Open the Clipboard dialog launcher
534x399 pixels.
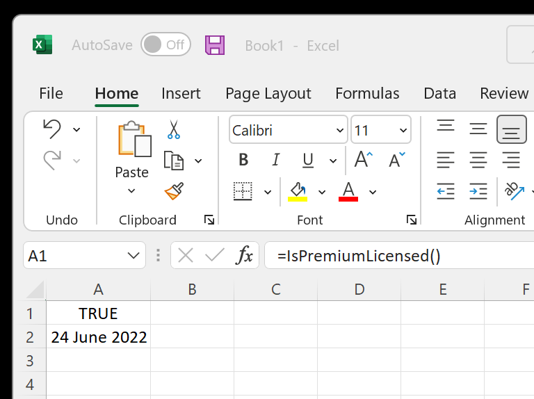(x=209, y=220)
